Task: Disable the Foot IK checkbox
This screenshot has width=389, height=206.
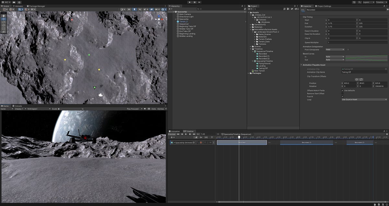Action: (x=342, y=97)
